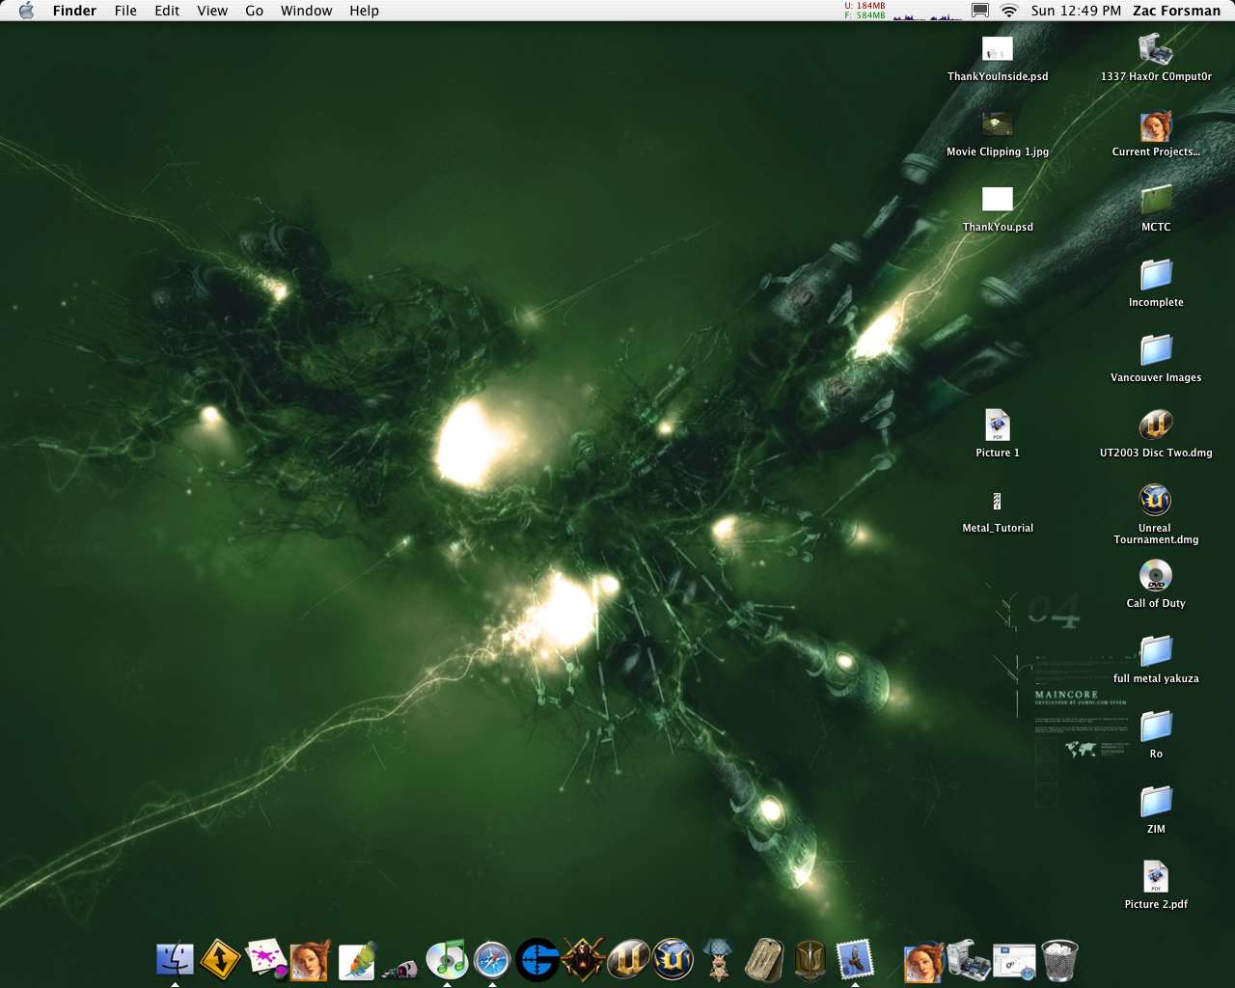1235x988 pixels.
Task: Launch the blue crosshair G app in dock
Action: [537, 959]
